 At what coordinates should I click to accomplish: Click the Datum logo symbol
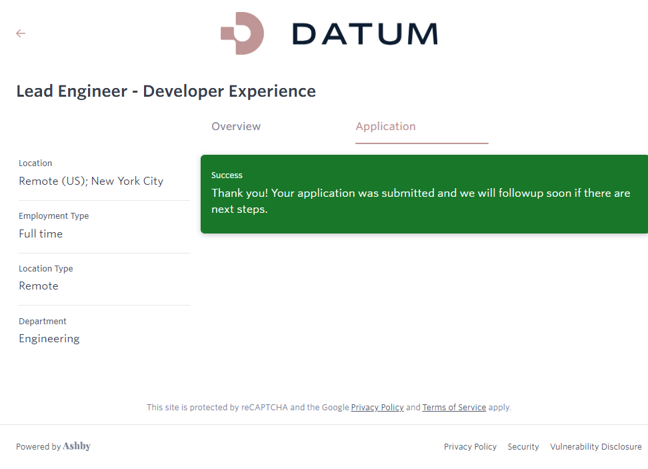(243, 33)
